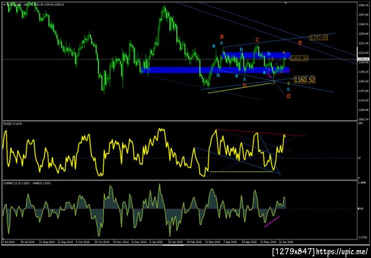
Task: Click the '21 Aug 2014' date label
Action: click(46, 242)
